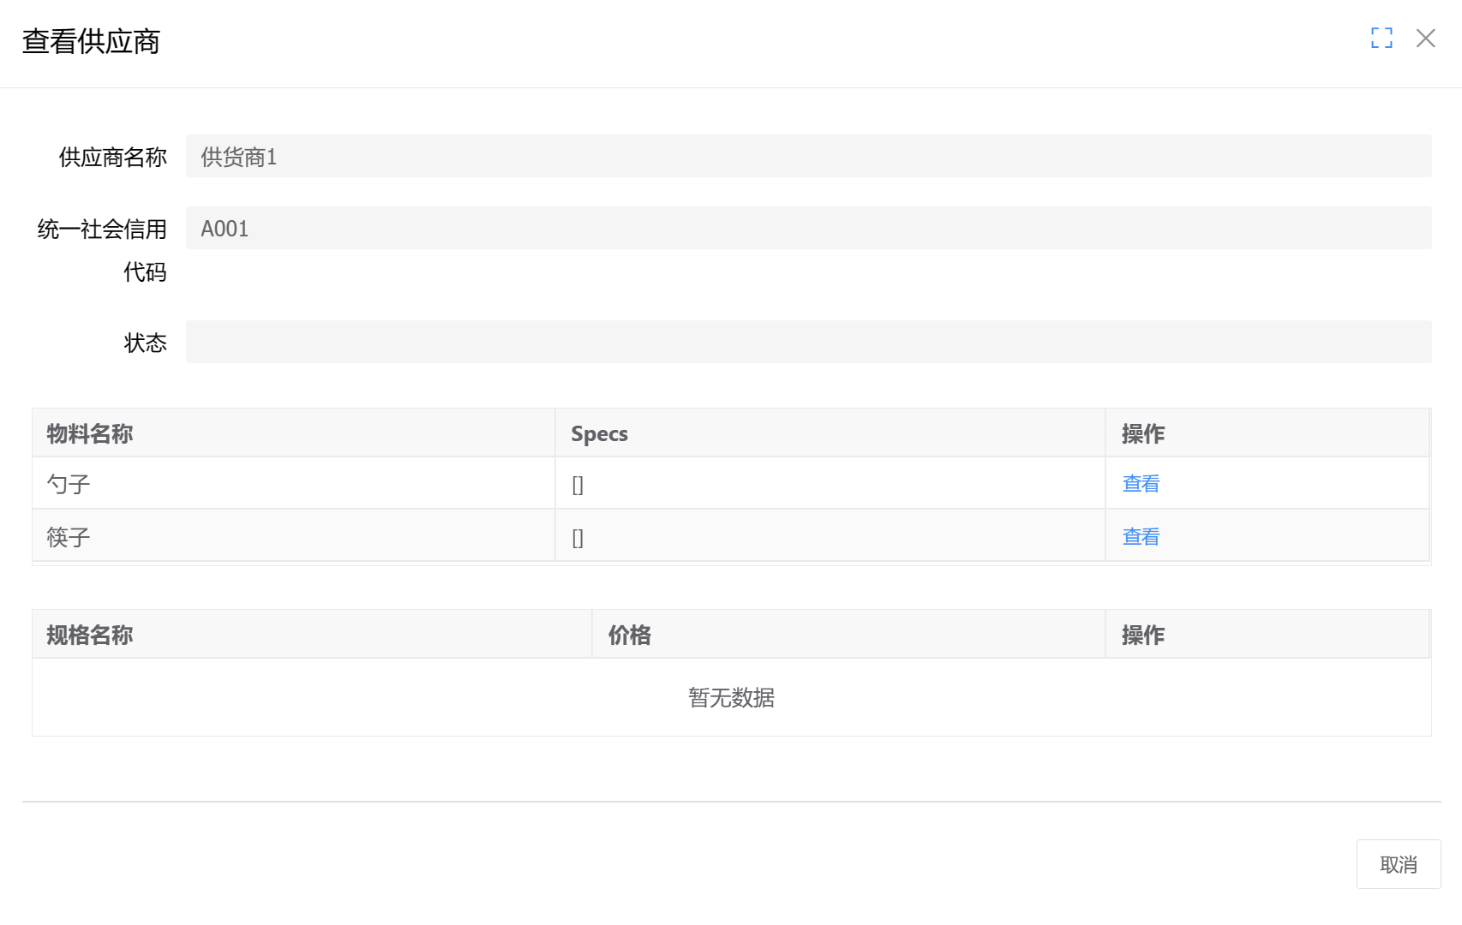Click the credit code field showing A001
This screenshot has width=1462, height=925.
pyautogui.click(x=600, y=228)
